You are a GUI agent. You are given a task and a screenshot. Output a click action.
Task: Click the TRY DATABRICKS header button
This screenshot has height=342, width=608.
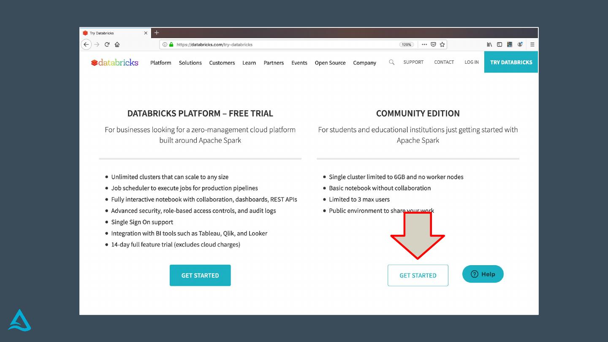pos(511,62)
